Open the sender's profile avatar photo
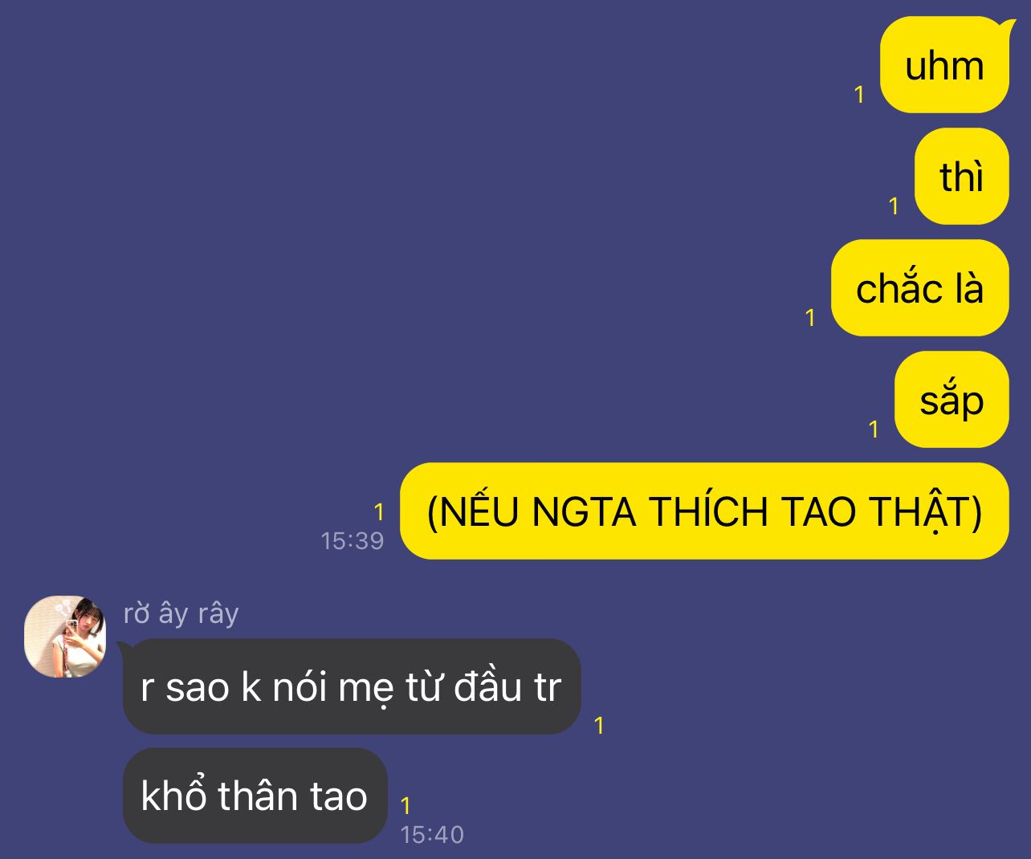The width and height of the screenshot is (1031, 859). [65, 637]
